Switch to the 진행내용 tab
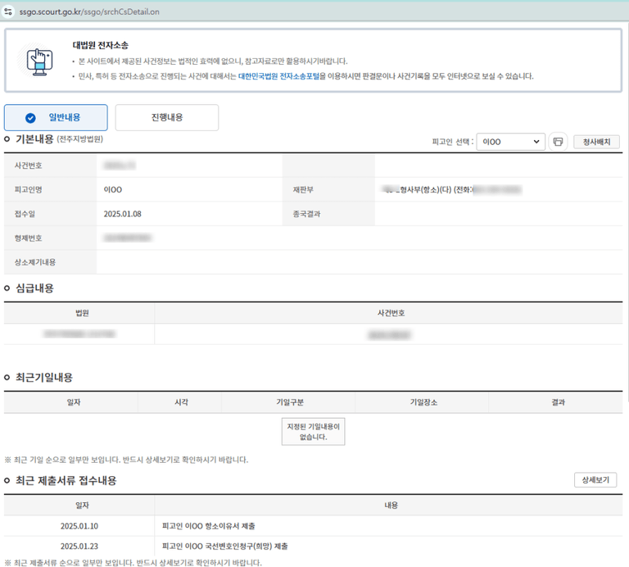Screen dimensions: 629x567 tap(167, 118)
